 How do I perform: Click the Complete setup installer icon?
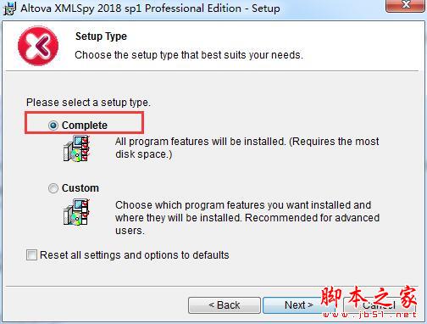(76, 148)
